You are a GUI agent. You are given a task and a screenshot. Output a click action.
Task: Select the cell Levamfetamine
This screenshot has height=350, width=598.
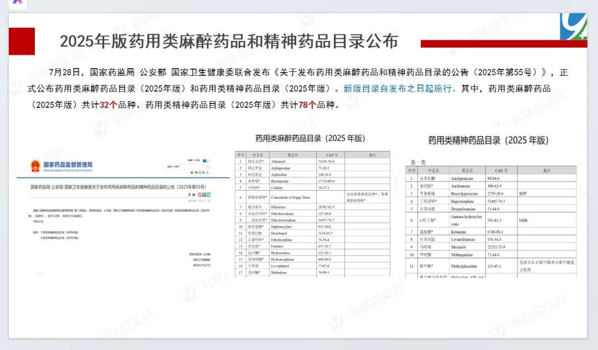467,239
